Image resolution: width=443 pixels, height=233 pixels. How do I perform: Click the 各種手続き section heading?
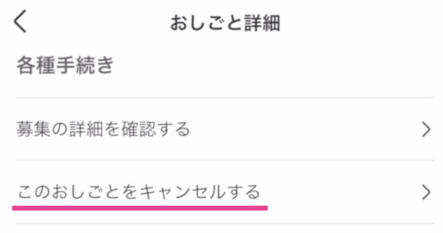(65, 65)
